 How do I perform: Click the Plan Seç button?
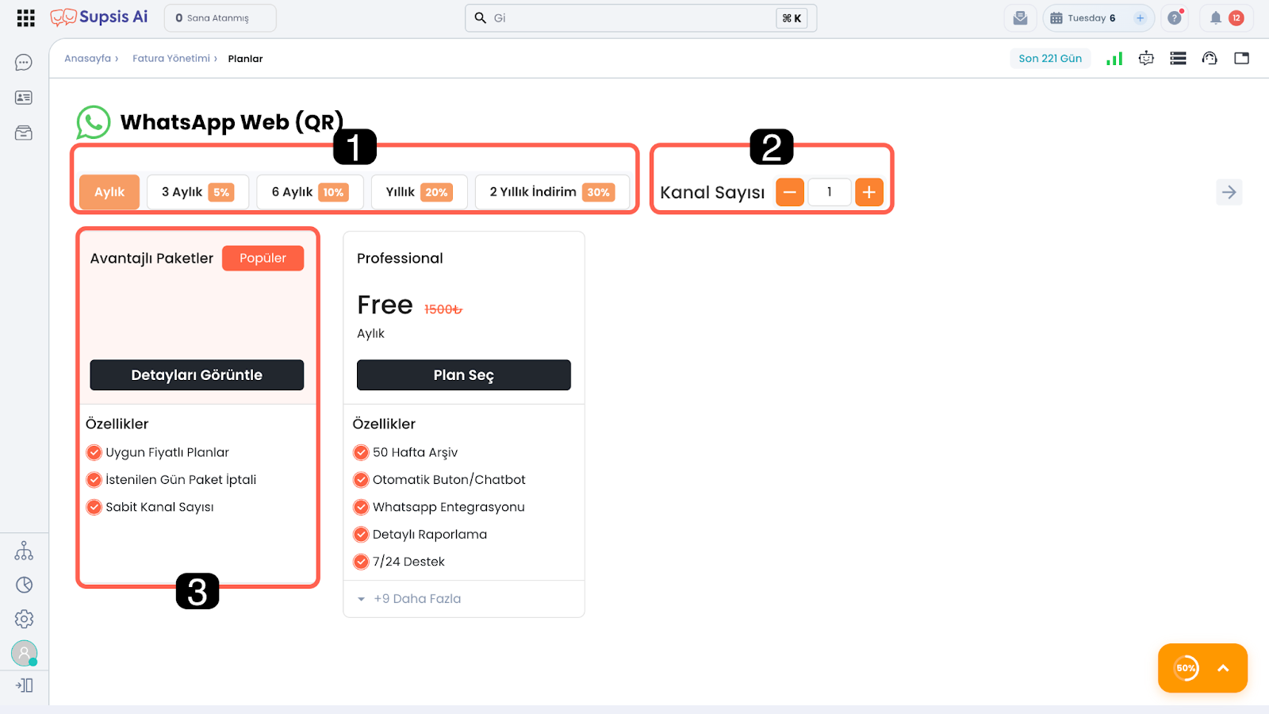[463, 375]
